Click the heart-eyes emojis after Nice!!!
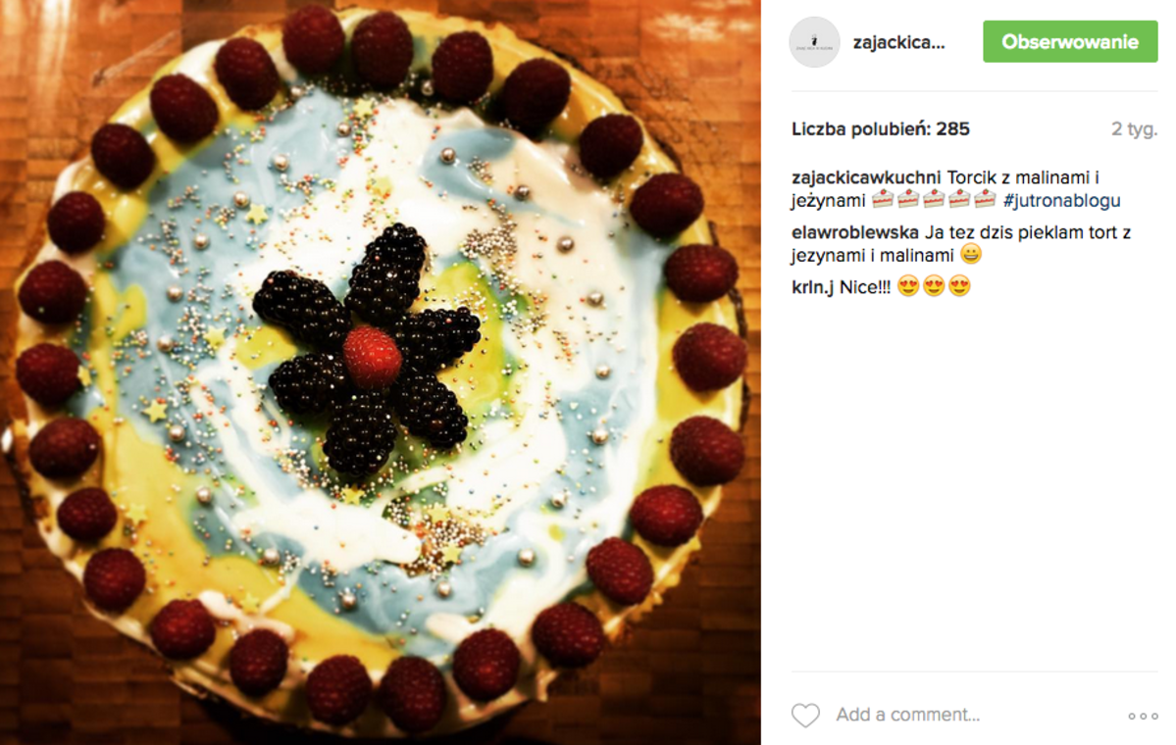This screenshot has height=745, width=1176. click(x=934, y=286)
